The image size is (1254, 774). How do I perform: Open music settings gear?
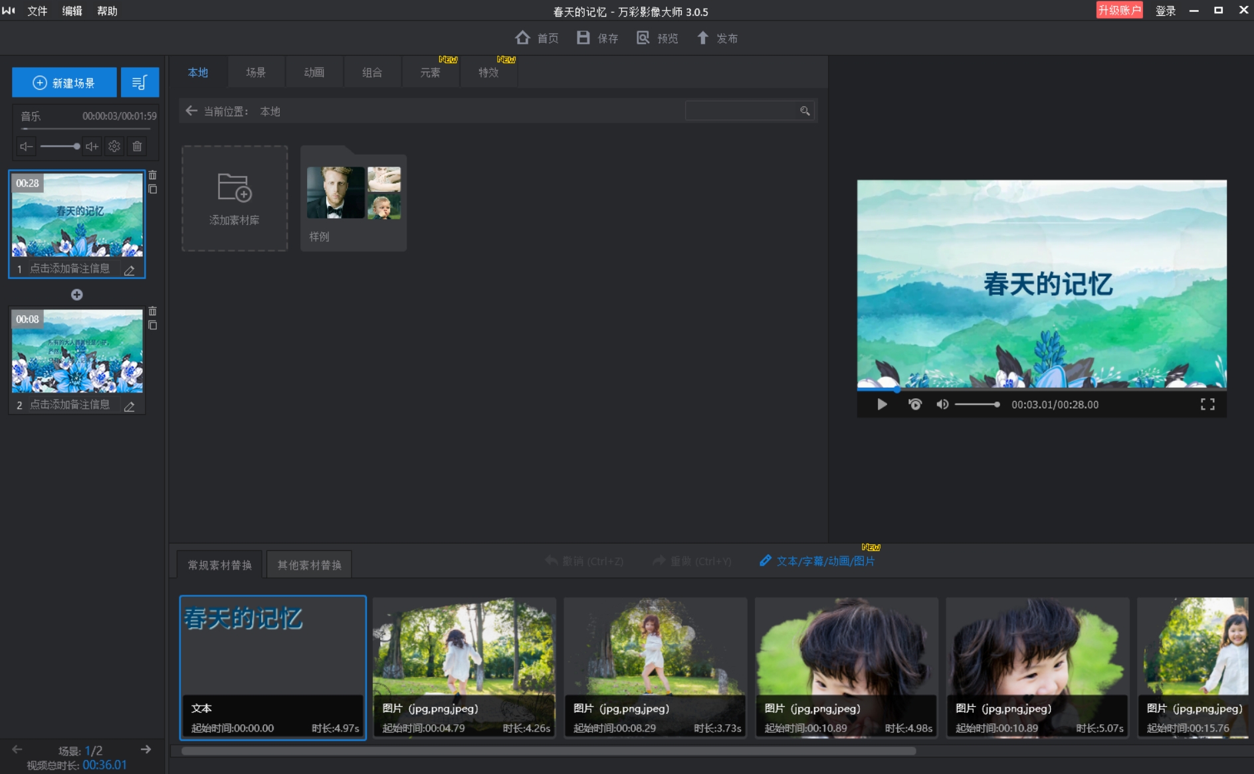click(x=114, y=147)
